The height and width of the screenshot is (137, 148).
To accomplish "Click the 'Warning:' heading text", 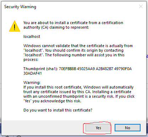I will 32,82.
